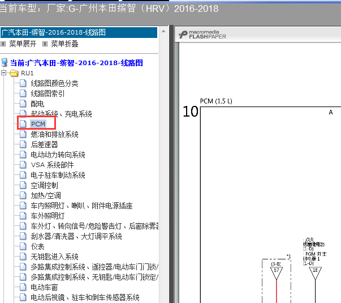Open 无钥匙进入系统 document
This screenshot has width=341, height=303.
click(54, 257)
